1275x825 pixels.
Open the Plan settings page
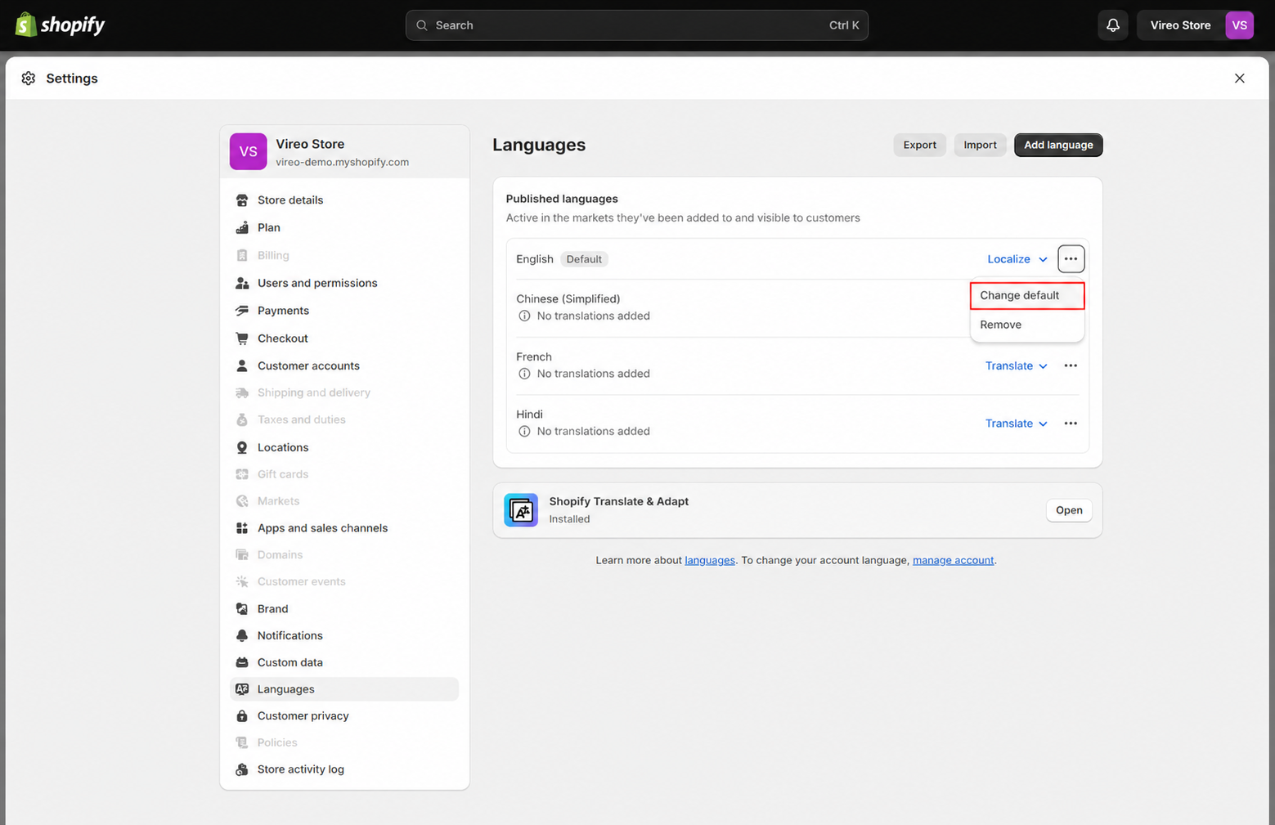pyautogui.click(x=344, y=228)
